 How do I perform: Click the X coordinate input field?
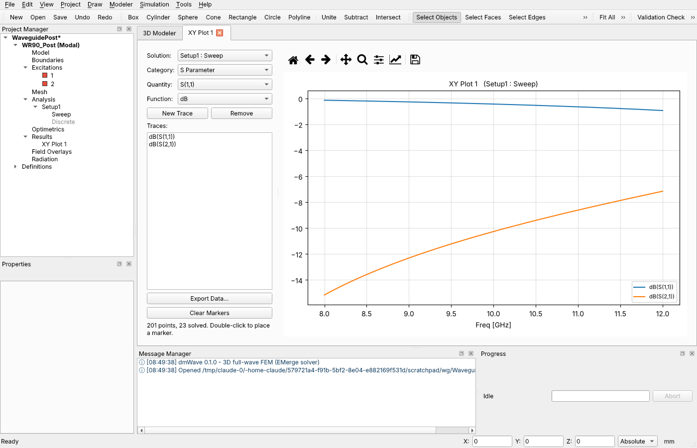click(x=492, y=442)
